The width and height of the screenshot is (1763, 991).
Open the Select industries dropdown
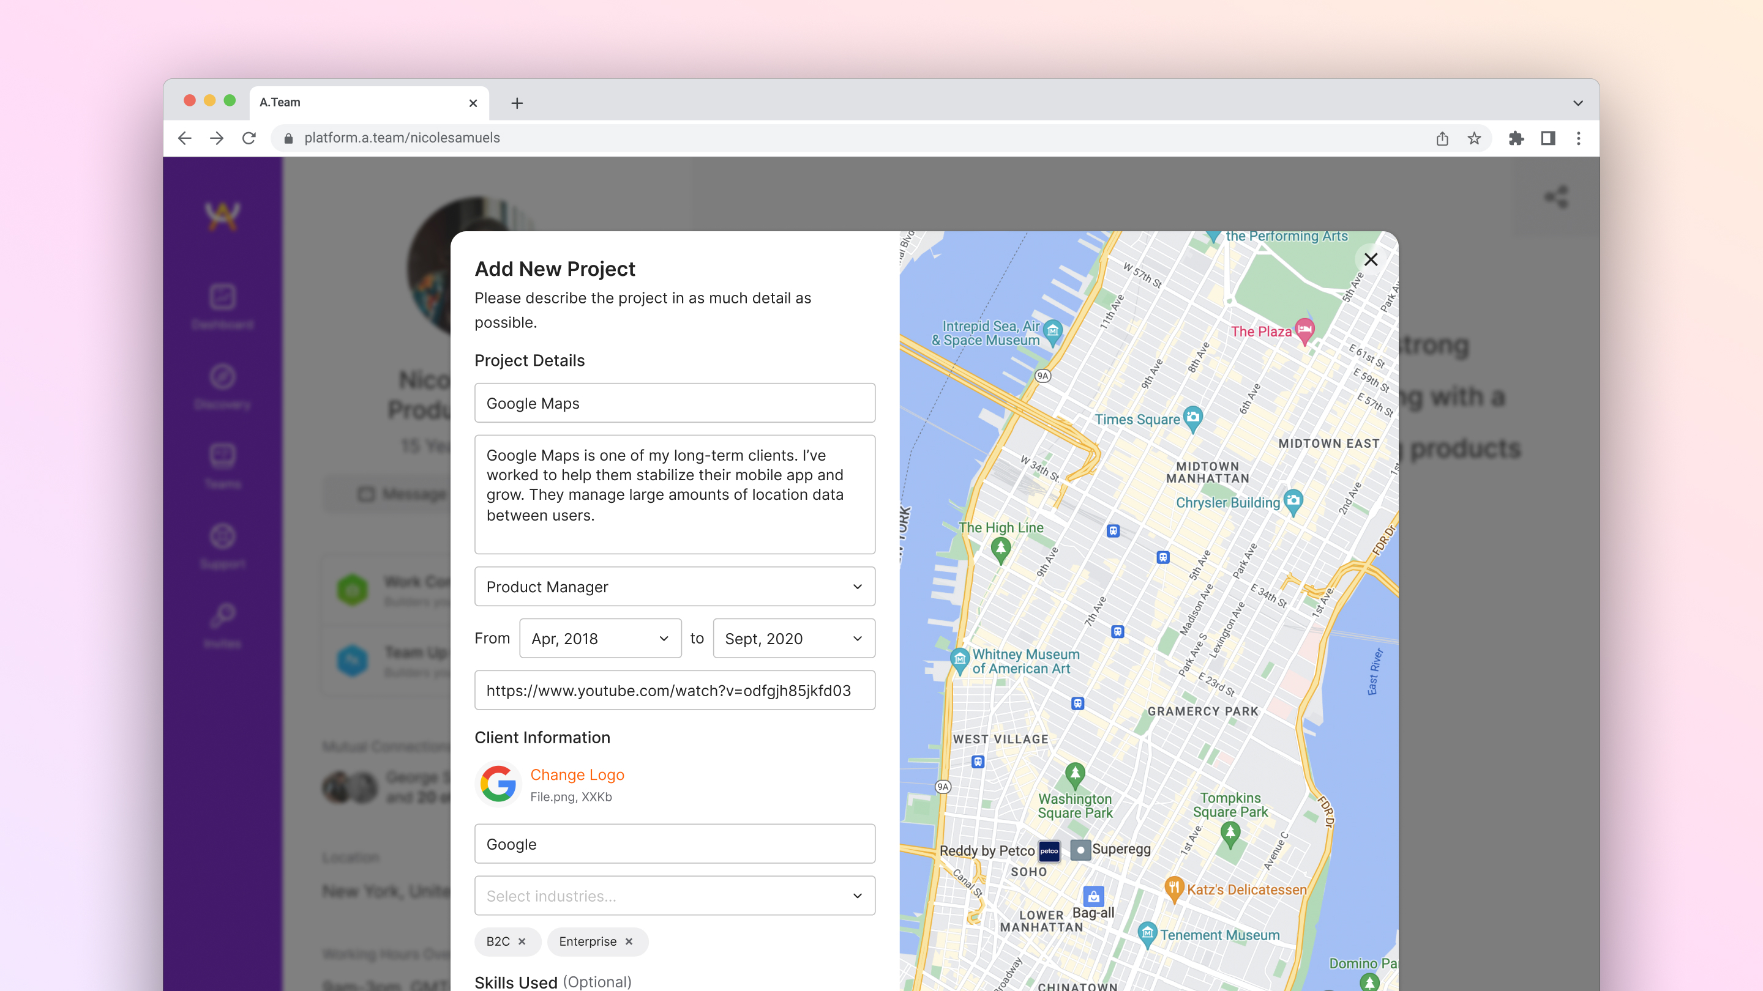[x=675, y=896]
